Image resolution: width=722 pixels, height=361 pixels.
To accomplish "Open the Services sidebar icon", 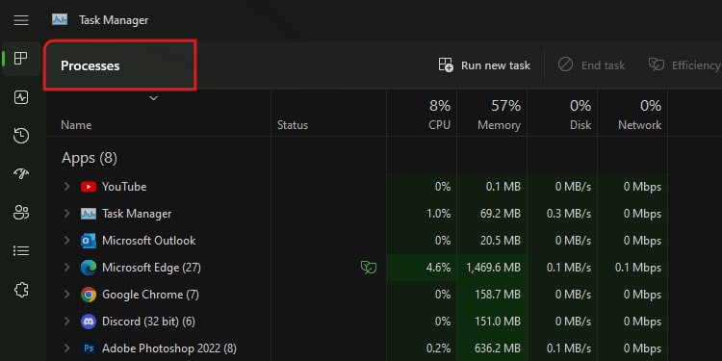I will pyautogui.click(x=21, y=290).
